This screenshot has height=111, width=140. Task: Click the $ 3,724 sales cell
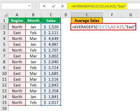(x=51, y=68)
